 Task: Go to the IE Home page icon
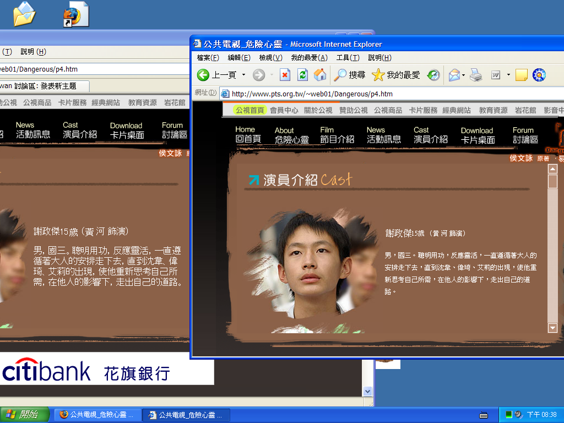click(x=320, y=75)
